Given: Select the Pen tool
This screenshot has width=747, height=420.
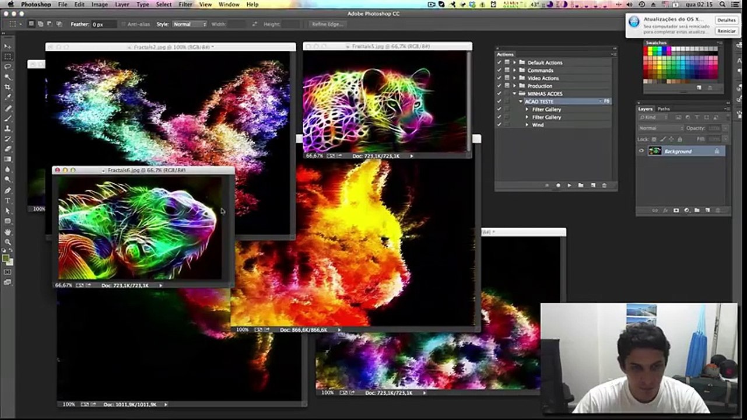Looking at the screenshot, I should pyautogui.click(x=8, y=191).
